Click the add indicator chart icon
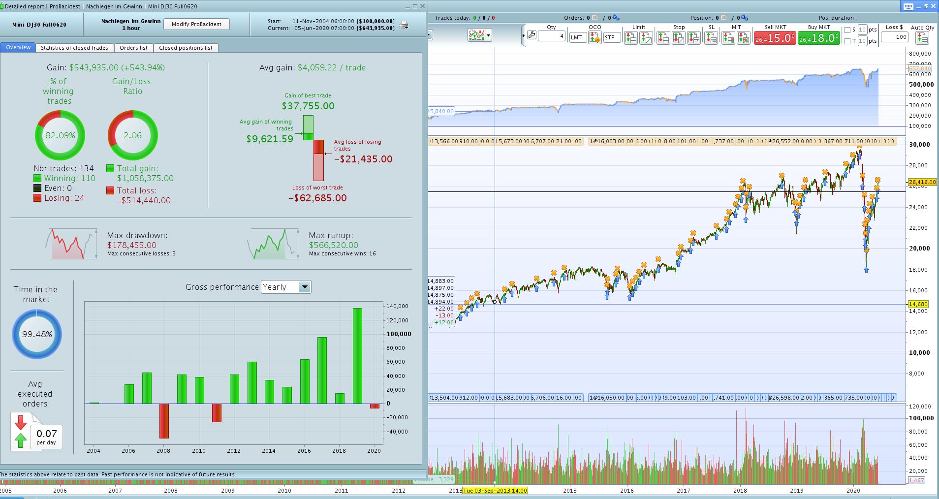939x499 pixels. (x=476, y=35)
